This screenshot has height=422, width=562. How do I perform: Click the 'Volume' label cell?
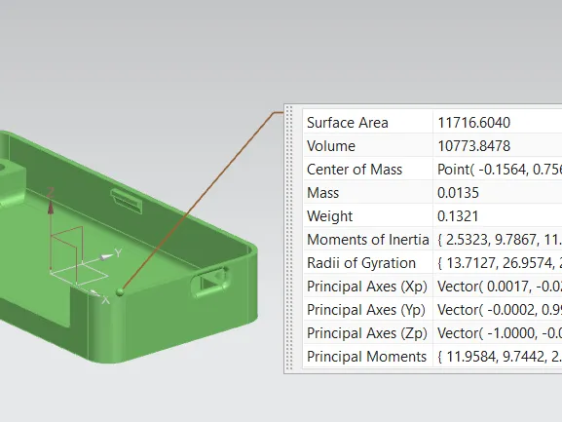point(368,145)
